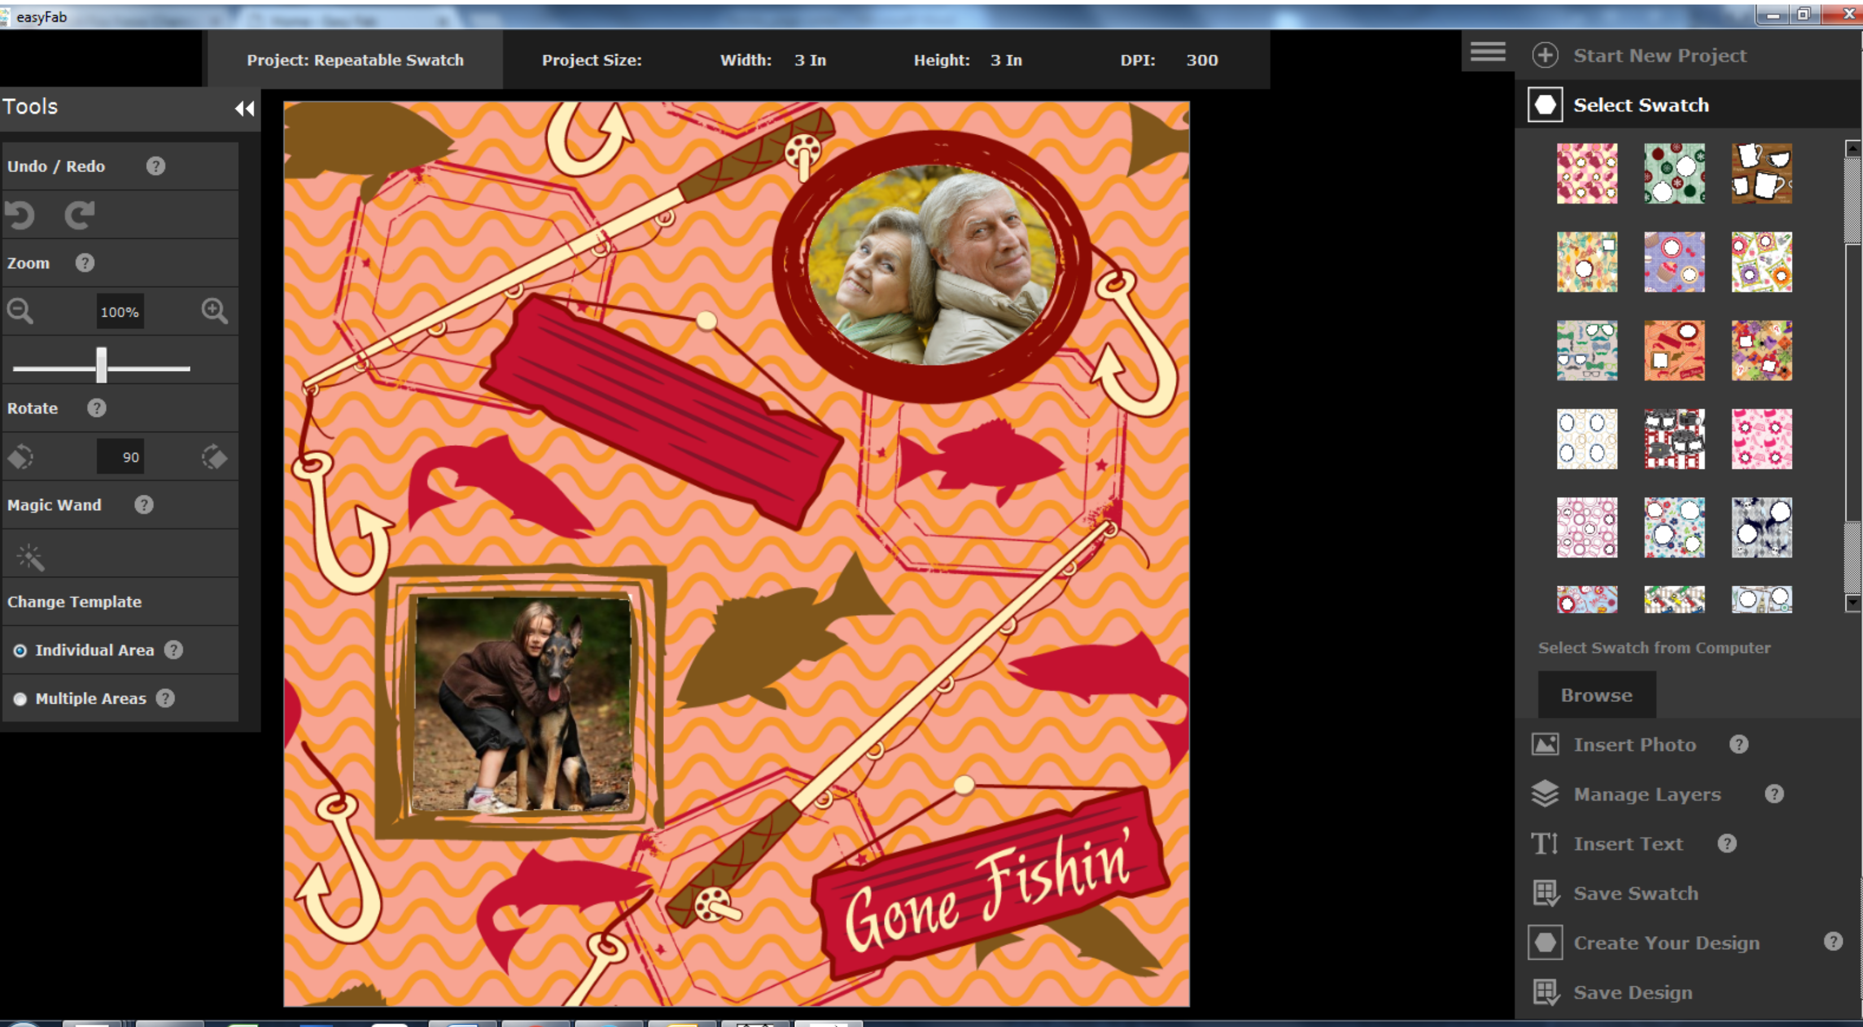1863x1027 pixels.
Task: Rotate counter-clockwise using left rotate icon
Action: coord(20,457)
